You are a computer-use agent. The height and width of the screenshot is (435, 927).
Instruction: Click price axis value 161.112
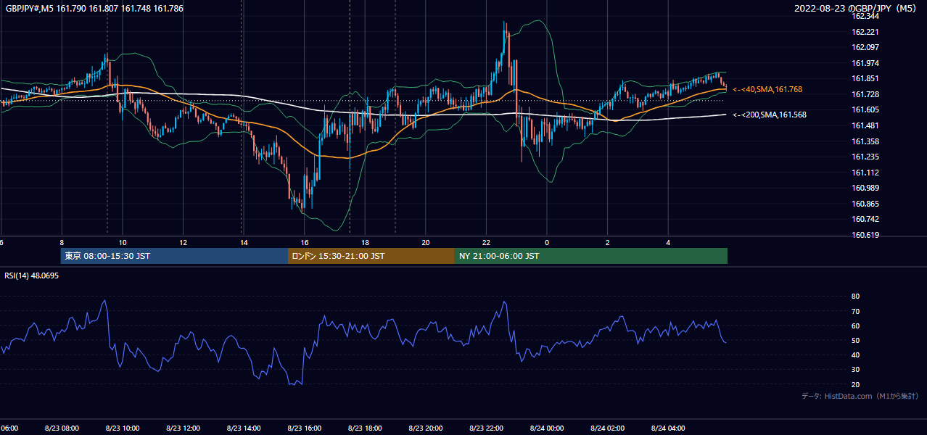865,173
